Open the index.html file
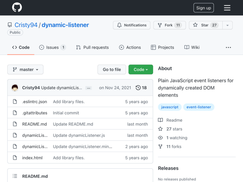 coord(32,158)
